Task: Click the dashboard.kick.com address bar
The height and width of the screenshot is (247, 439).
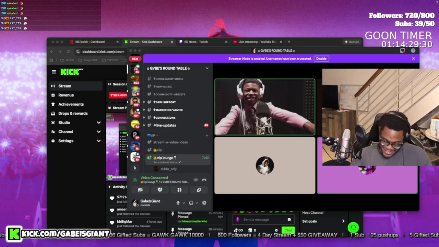Action: [103, 51]
